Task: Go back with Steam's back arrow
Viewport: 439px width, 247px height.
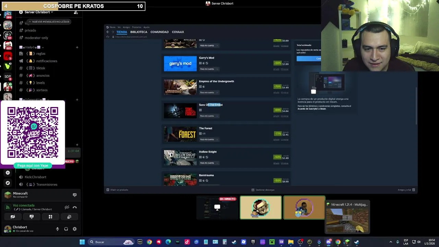Action: (x=108, y=32)
